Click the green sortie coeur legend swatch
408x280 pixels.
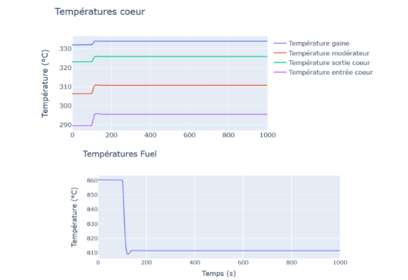280,62
